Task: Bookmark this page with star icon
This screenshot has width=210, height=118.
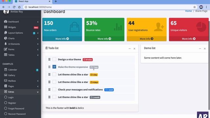Action: (195, 7)
